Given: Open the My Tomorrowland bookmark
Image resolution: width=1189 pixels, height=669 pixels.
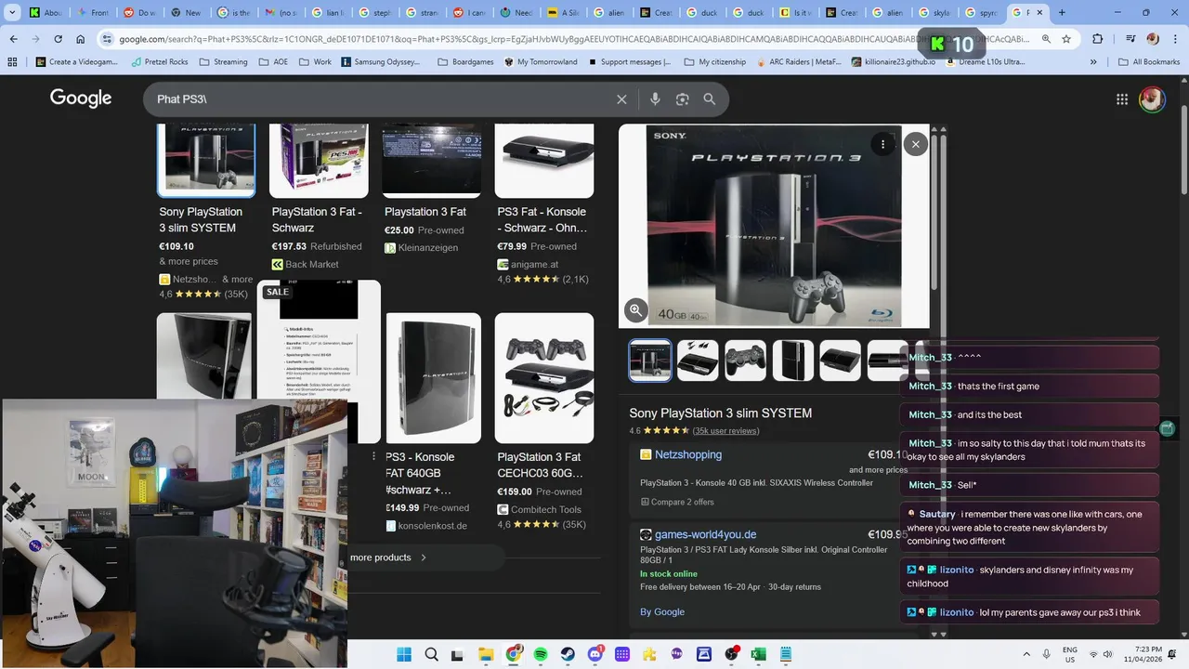Looking at the screenshot, I should (541, 61).
